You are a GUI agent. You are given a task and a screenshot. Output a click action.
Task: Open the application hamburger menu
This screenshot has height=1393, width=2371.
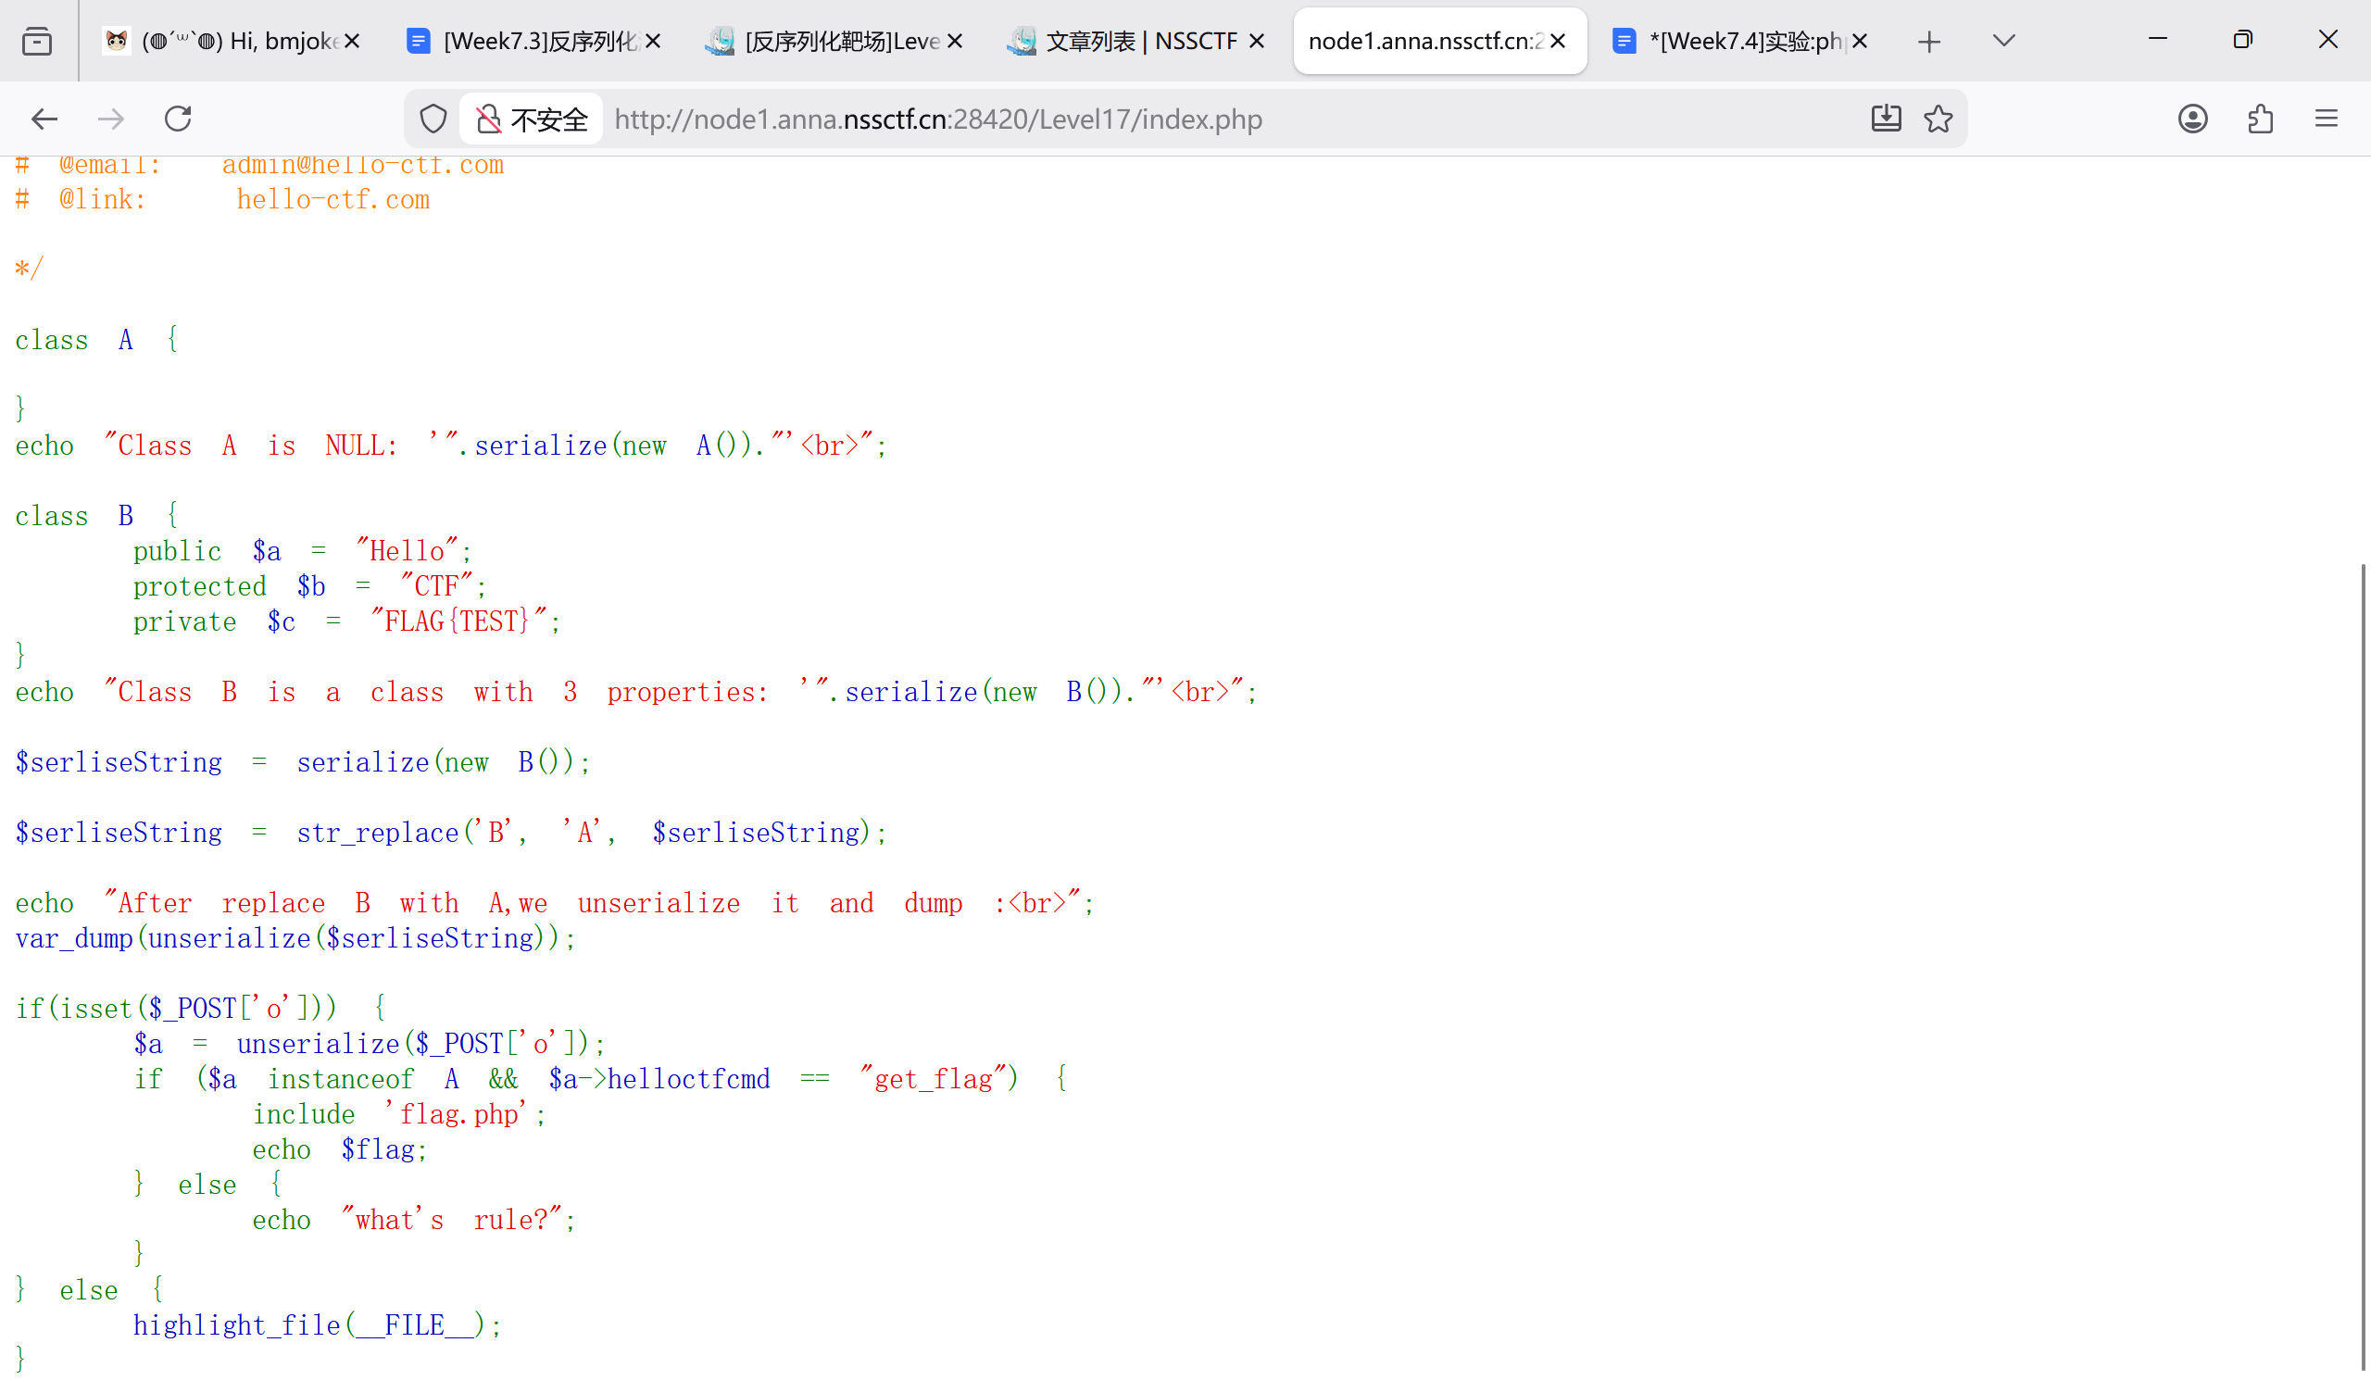[x=2326, y=119]
